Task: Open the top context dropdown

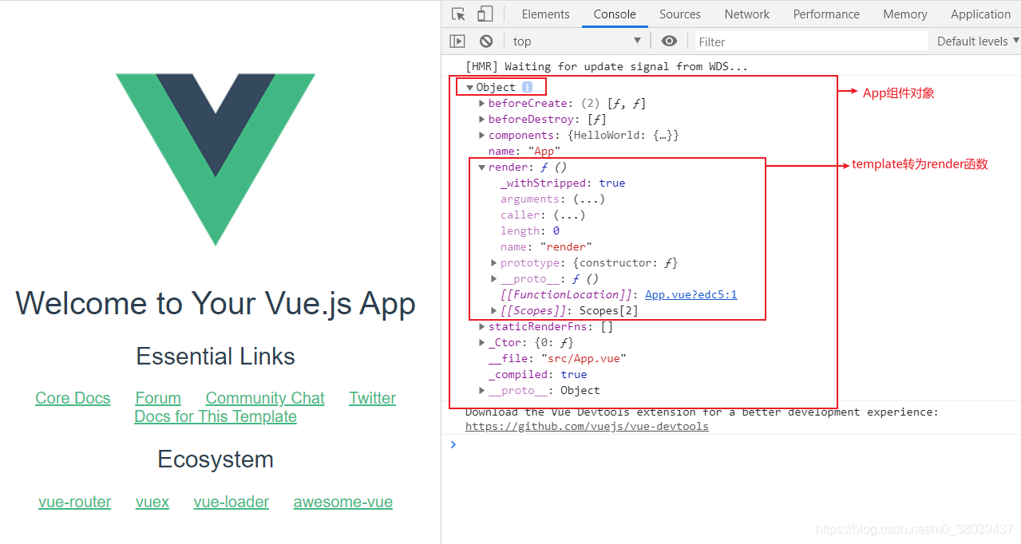Action: click(577, 41)
